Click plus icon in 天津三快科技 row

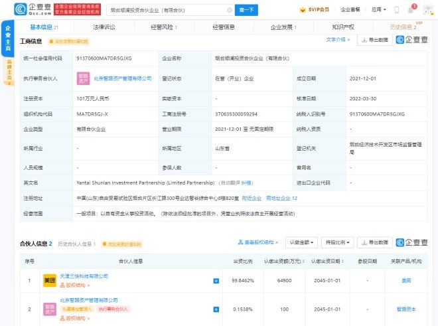[x=216, y=281]
